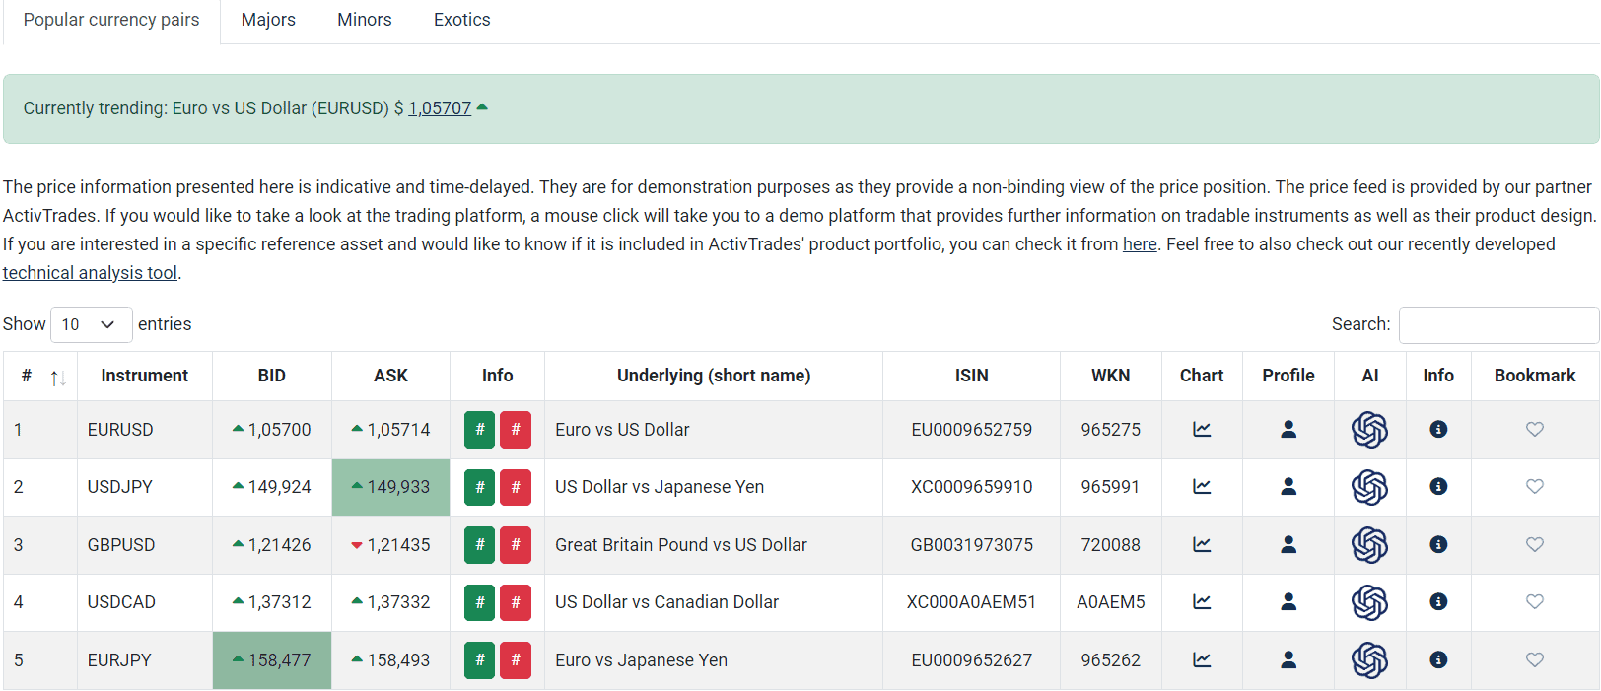The image size is (1601, 691).
Task: Open the chart icon for GBPUSD
Action: (1202, 544)
